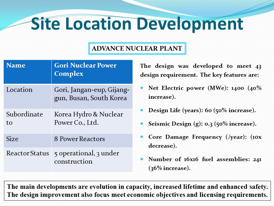The width and height of the screenshot is (274, 206).
Task: Click the 'Korea Hydro & Nuclear Power Co., Ltd.' cell
Action: (92, 121)
